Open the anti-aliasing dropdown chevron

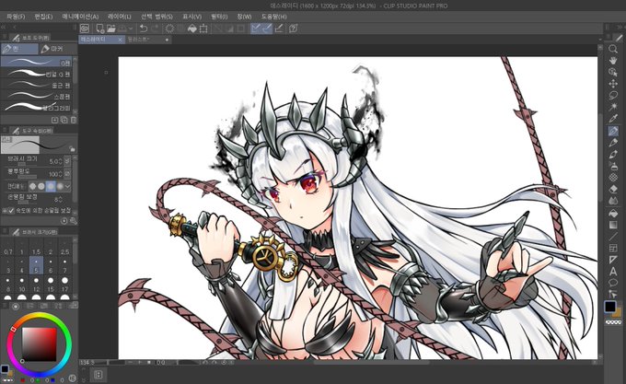click(67, 186)
